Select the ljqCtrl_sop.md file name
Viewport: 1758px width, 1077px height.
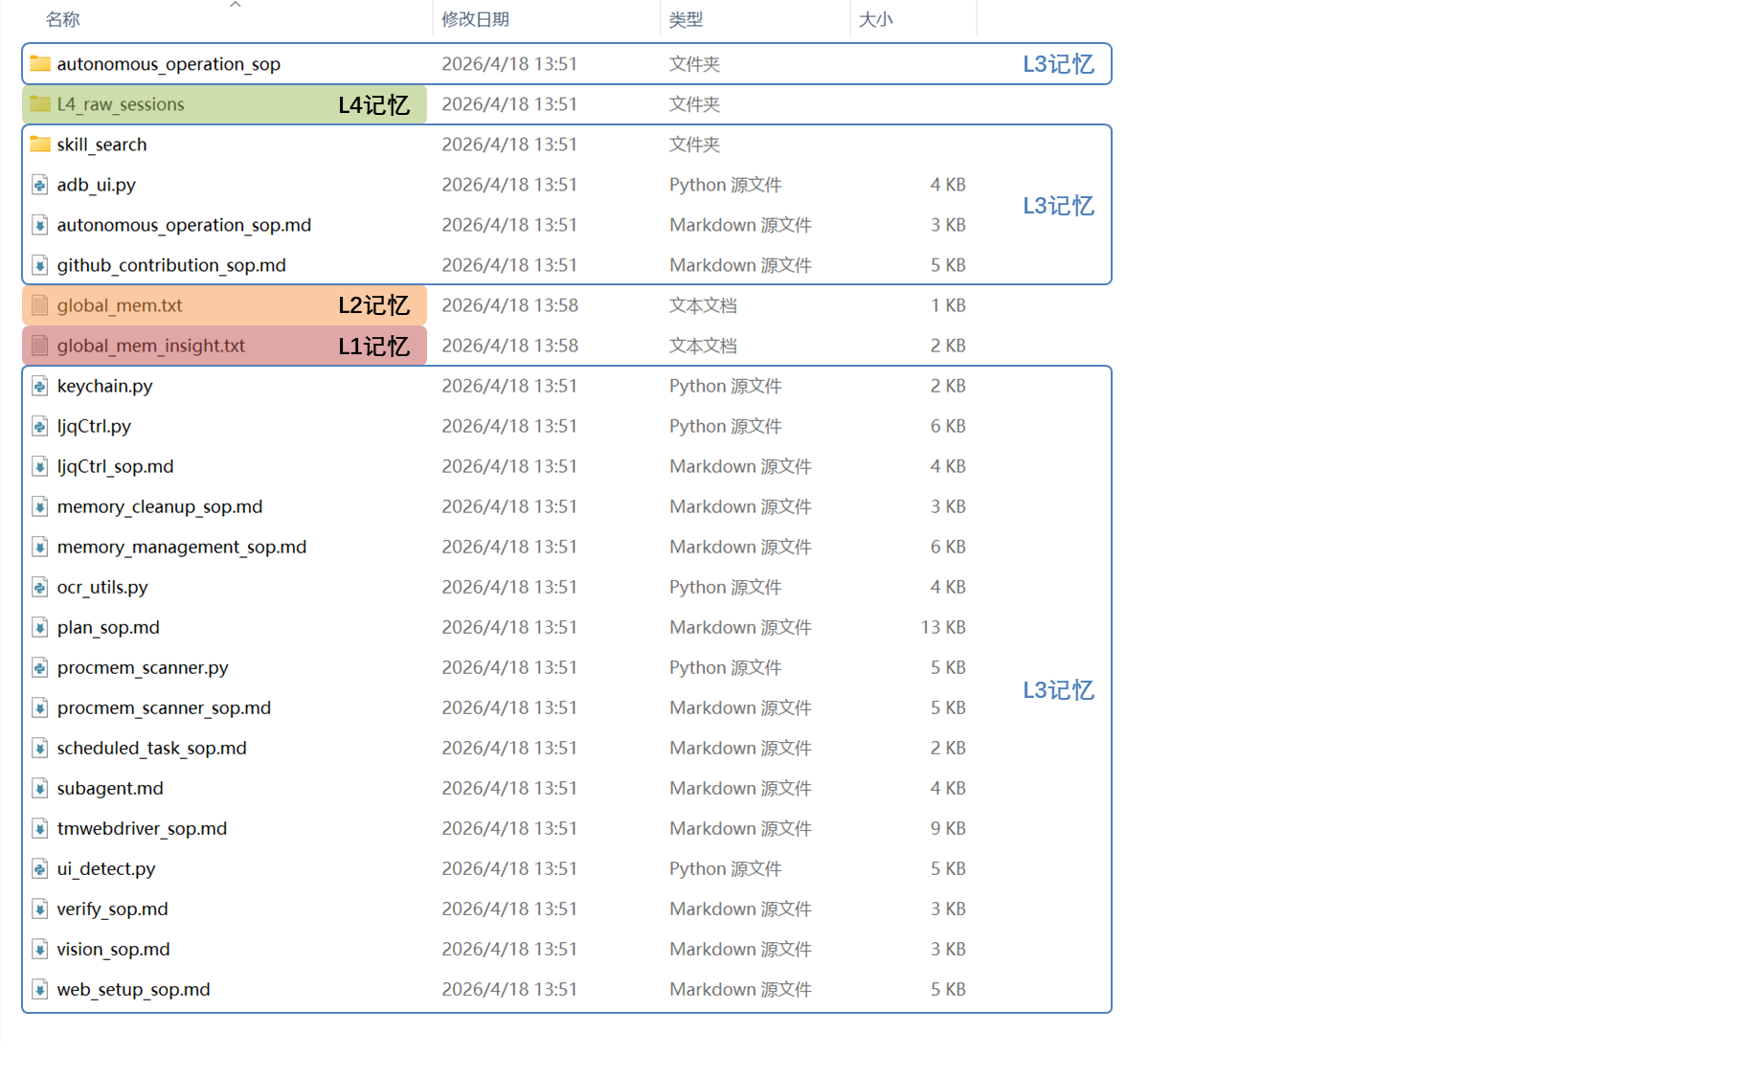[x=115, y=466]
